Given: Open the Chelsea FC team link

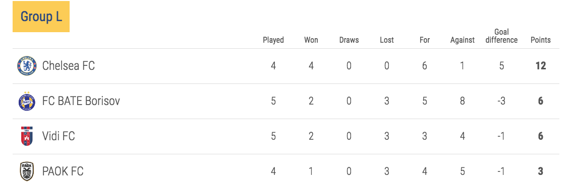Looking at the screenshot, I should point(68,66).
